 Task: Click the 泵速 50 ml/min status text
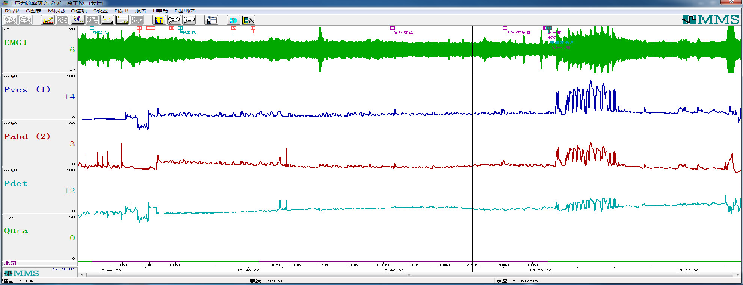tap(517, 281)
